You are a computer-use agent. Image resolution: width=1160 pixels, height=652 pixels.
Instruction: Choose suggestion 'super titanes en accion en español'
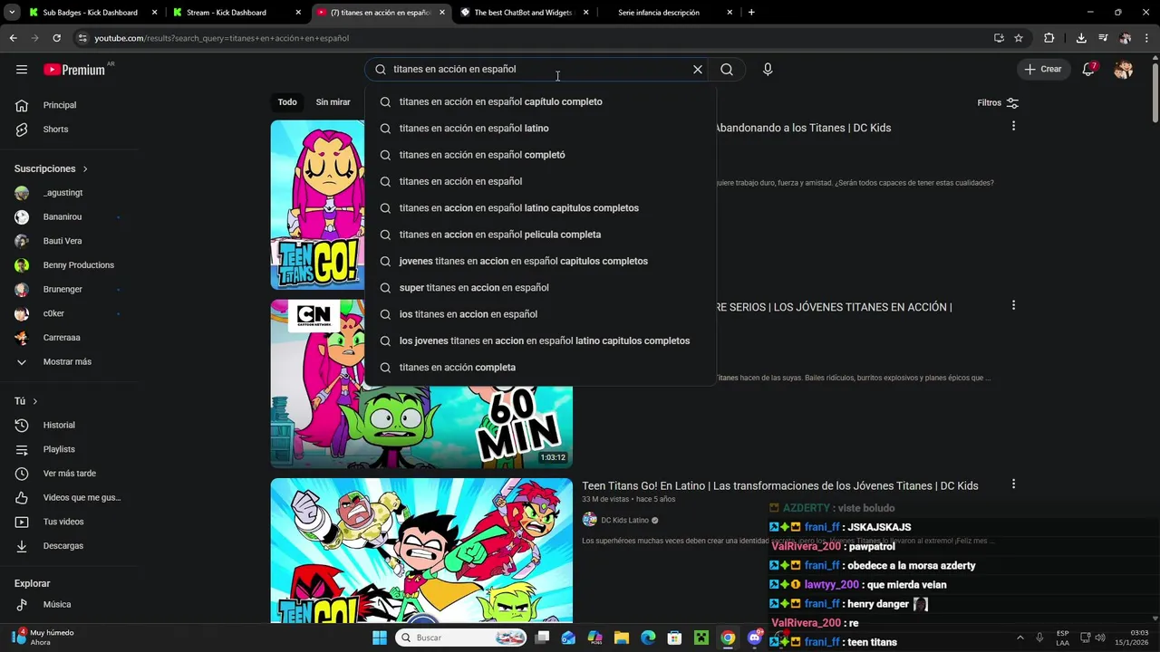click(540, 288)
